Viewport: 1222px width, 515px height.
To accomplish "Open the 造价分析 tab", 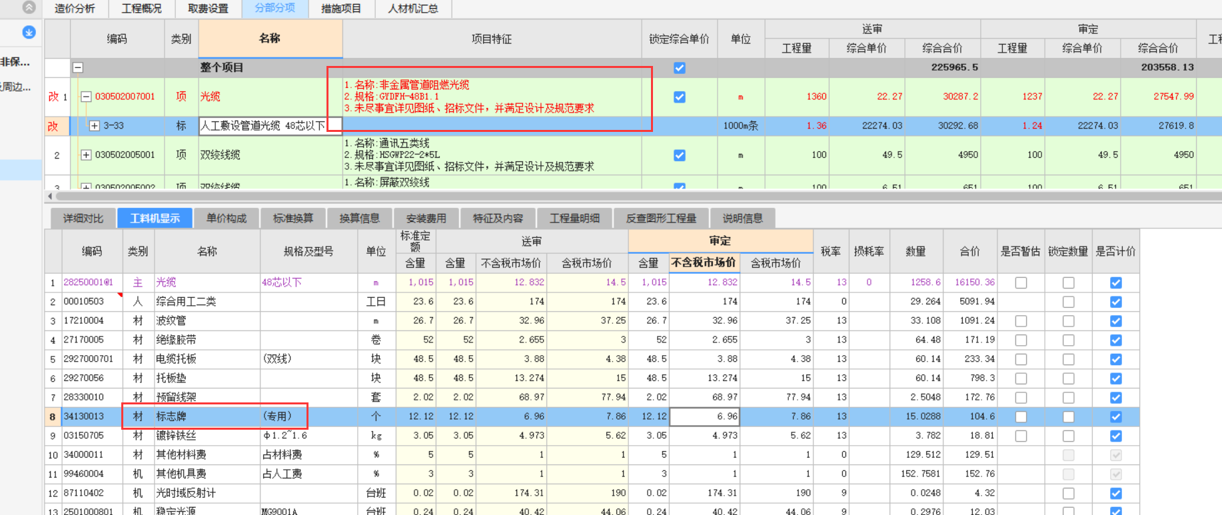I will [75, 9].
